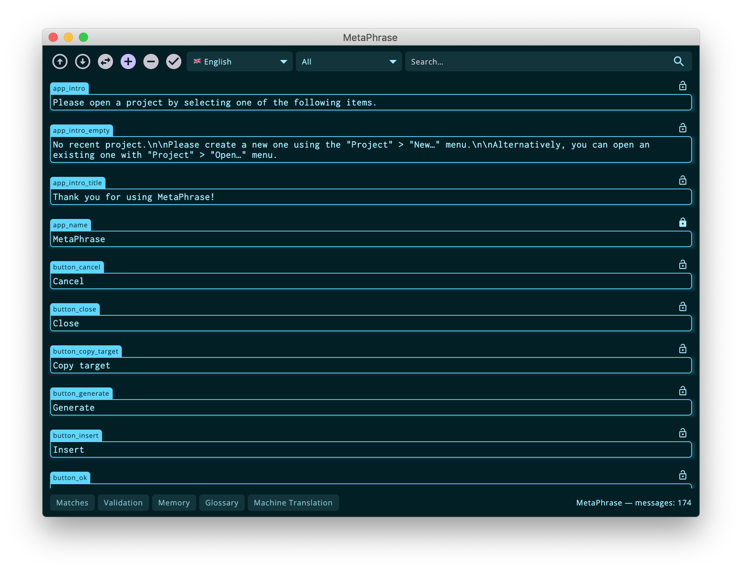742x573 pixels.
Task: Select the button_insert key label
Action: pos(76,436)
